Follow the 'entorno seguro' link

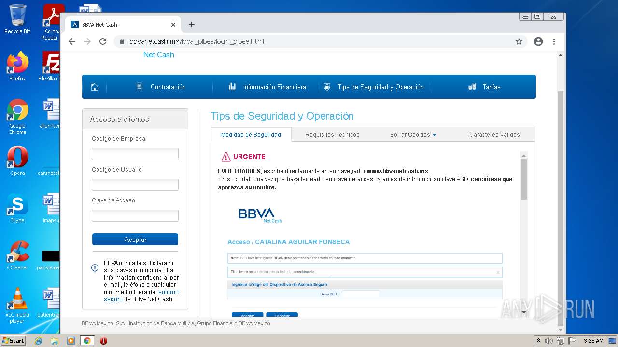(x=141, y=295)
